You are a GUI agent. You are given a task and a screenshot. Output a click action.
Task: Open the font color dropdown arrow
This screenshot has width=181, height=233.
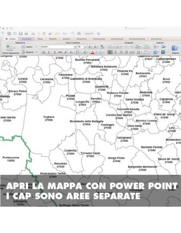tap(97, 52)
